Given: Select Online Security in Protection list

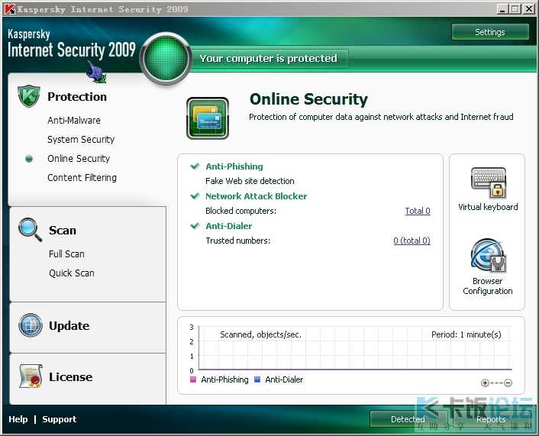Looking at the screenshot, I should point(79,159).
